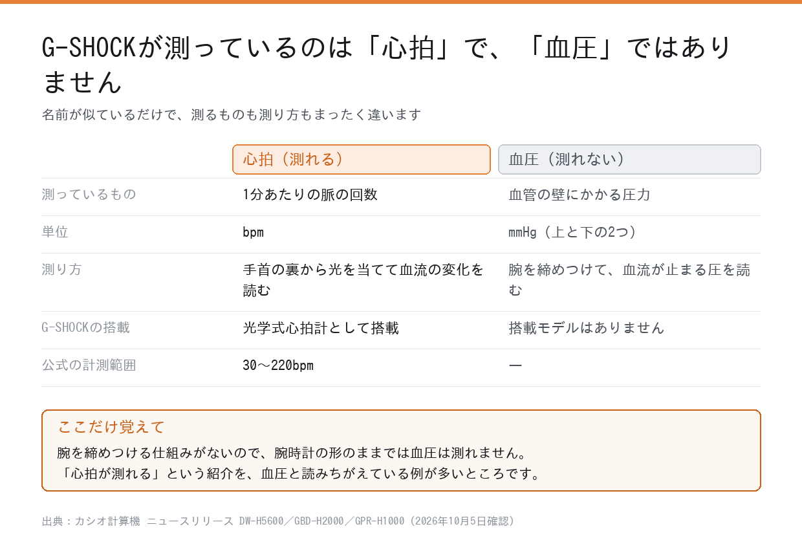The width and height of the screenshot is (802, 553).
Task: Click the 測り方 row label
Action: click(x=61, y=270)
